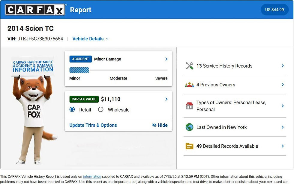Open the Update Trim & Options link
This screenshot has width=294, height=185.
pos(93,125)
